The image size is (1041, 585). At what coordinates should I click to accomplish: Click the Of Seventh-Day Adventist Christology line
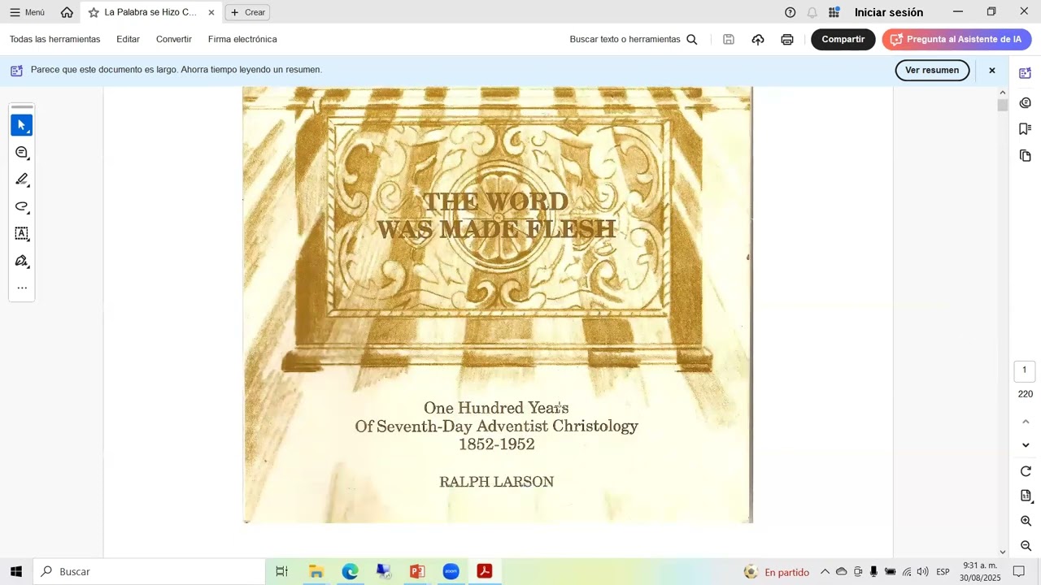click(x=496, y=426)
